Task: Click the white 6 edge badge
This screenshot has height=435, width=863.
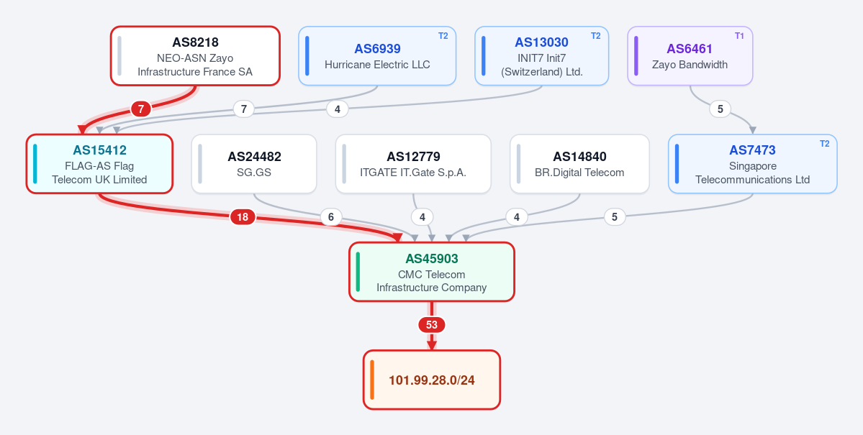Action: click(331, 217)
